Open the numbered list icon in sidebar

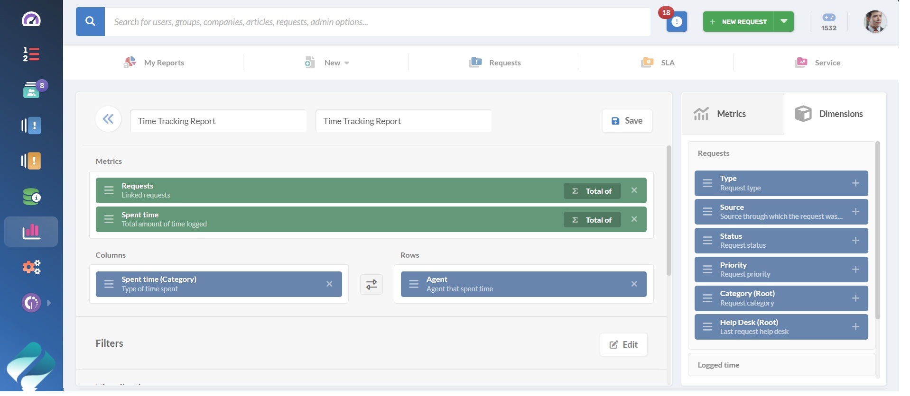31,54
